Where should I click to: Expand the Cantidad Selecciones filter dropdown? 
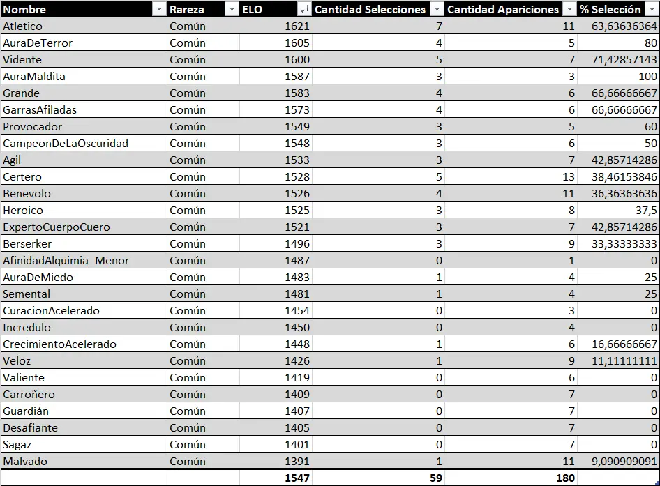coord(437,9)
